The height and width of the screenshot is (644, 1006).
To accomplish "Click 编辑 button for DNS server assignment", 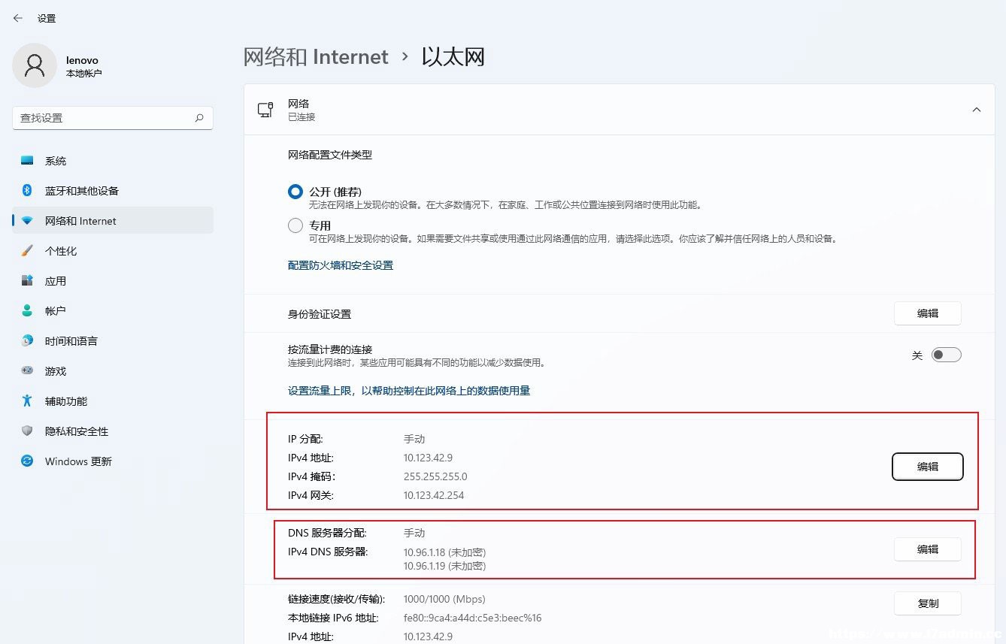I will click(x=928, y=549).
